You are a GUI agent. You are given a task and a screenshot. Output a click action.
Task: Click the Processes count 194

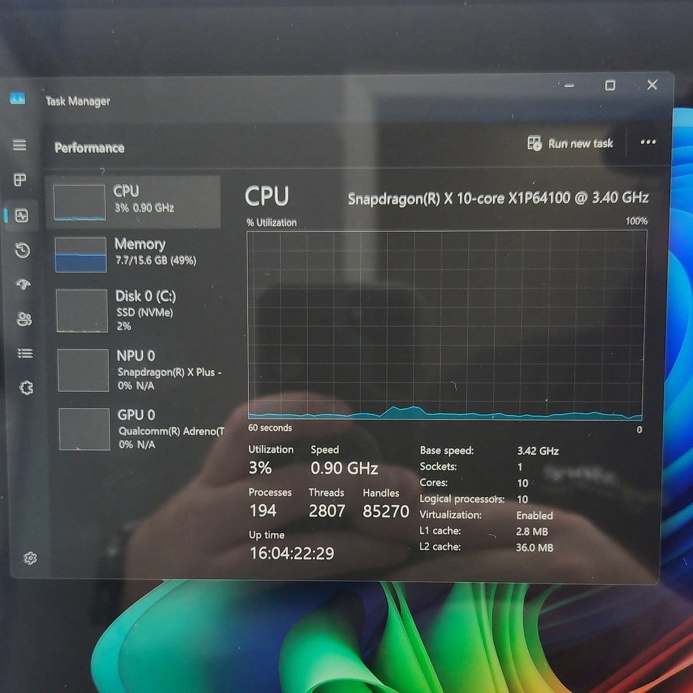[263, 511]
